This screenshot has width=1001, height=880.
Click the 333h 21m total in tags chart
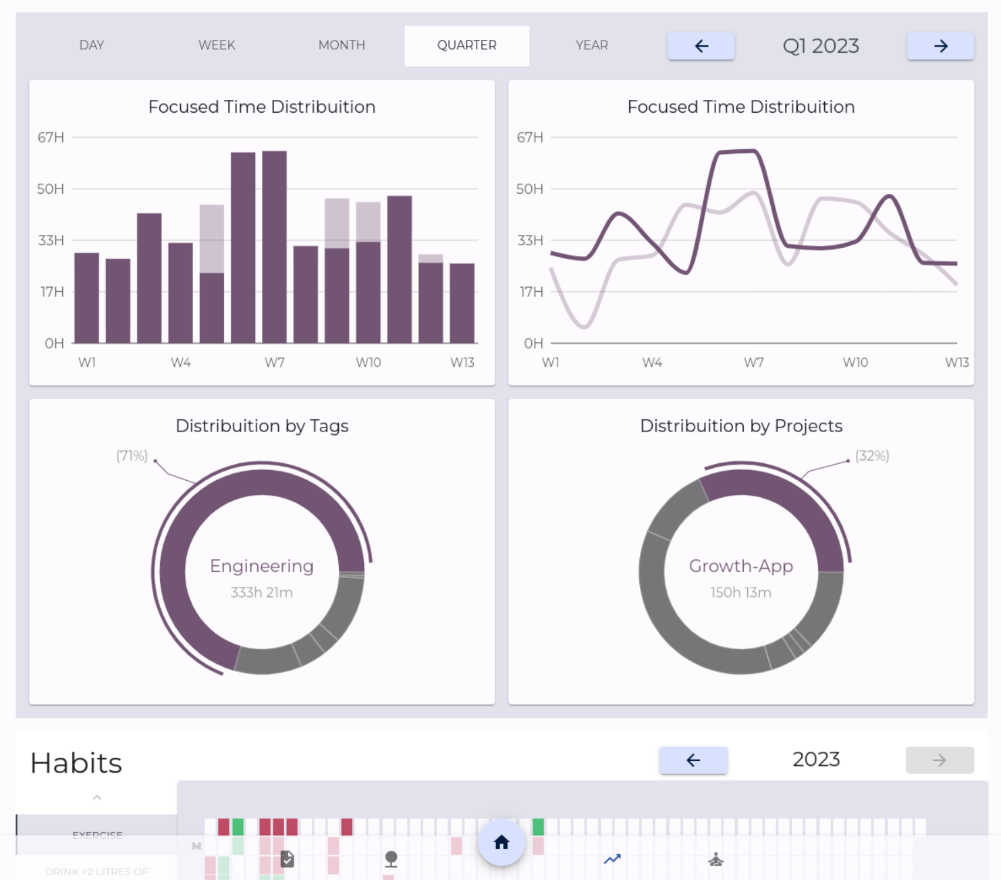pyautogui.click(x=262, y=592)
